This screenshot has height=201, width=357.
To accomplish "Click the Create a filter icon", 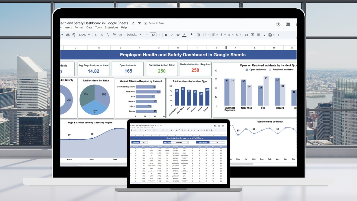I will click(264, 35).
